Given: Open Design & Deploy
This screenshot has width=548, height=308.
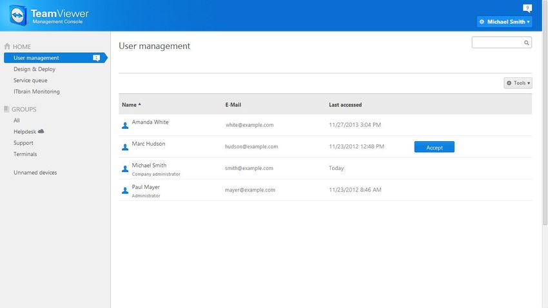Looking at the screenshot, I should 34,69.
